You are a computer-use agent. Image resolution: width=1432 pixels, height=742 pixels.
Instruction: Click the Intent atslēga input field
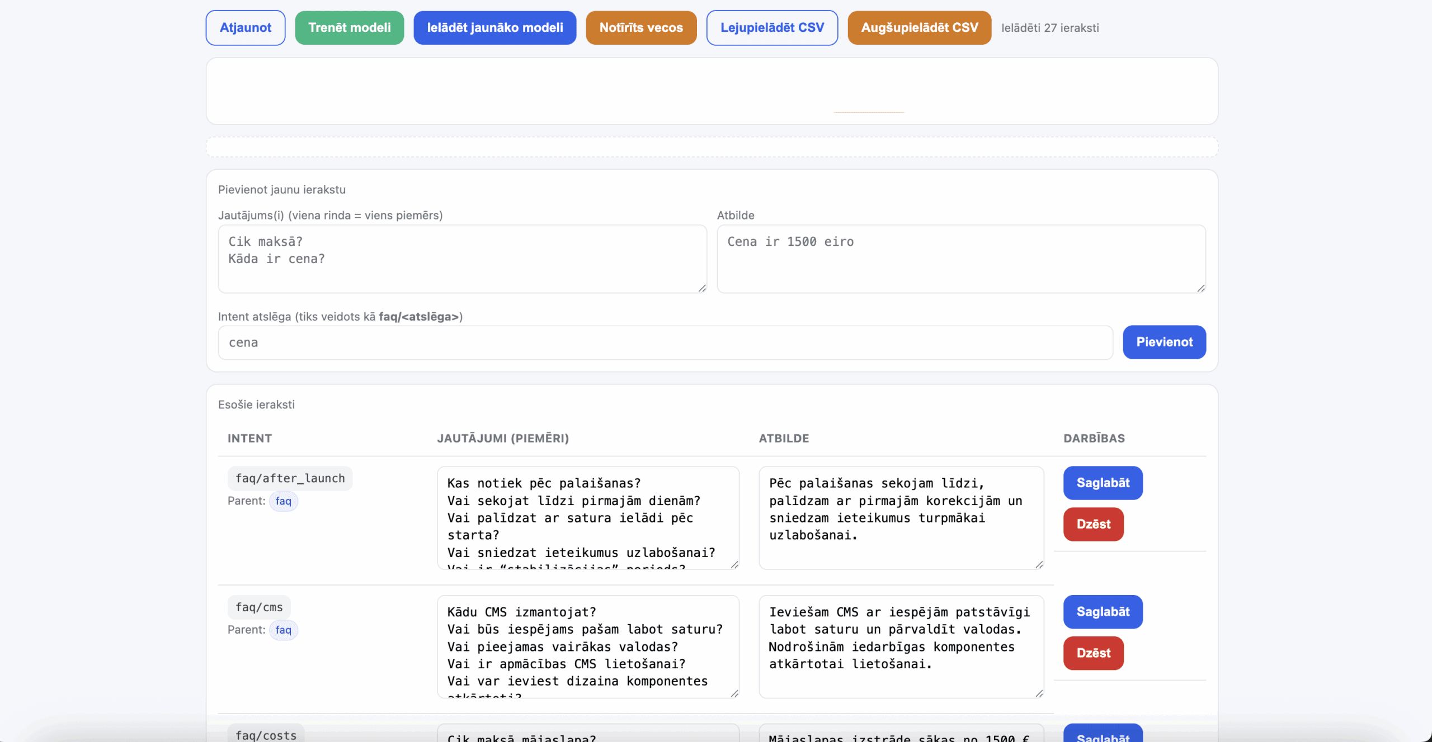pos(665,343)
